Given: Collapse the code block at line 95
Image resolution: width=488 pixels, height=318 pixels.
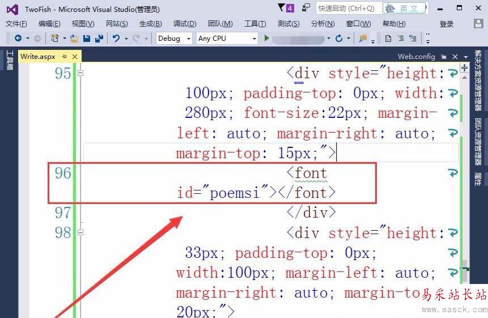Looking at the screenshot, I should (x=80, y=73).
